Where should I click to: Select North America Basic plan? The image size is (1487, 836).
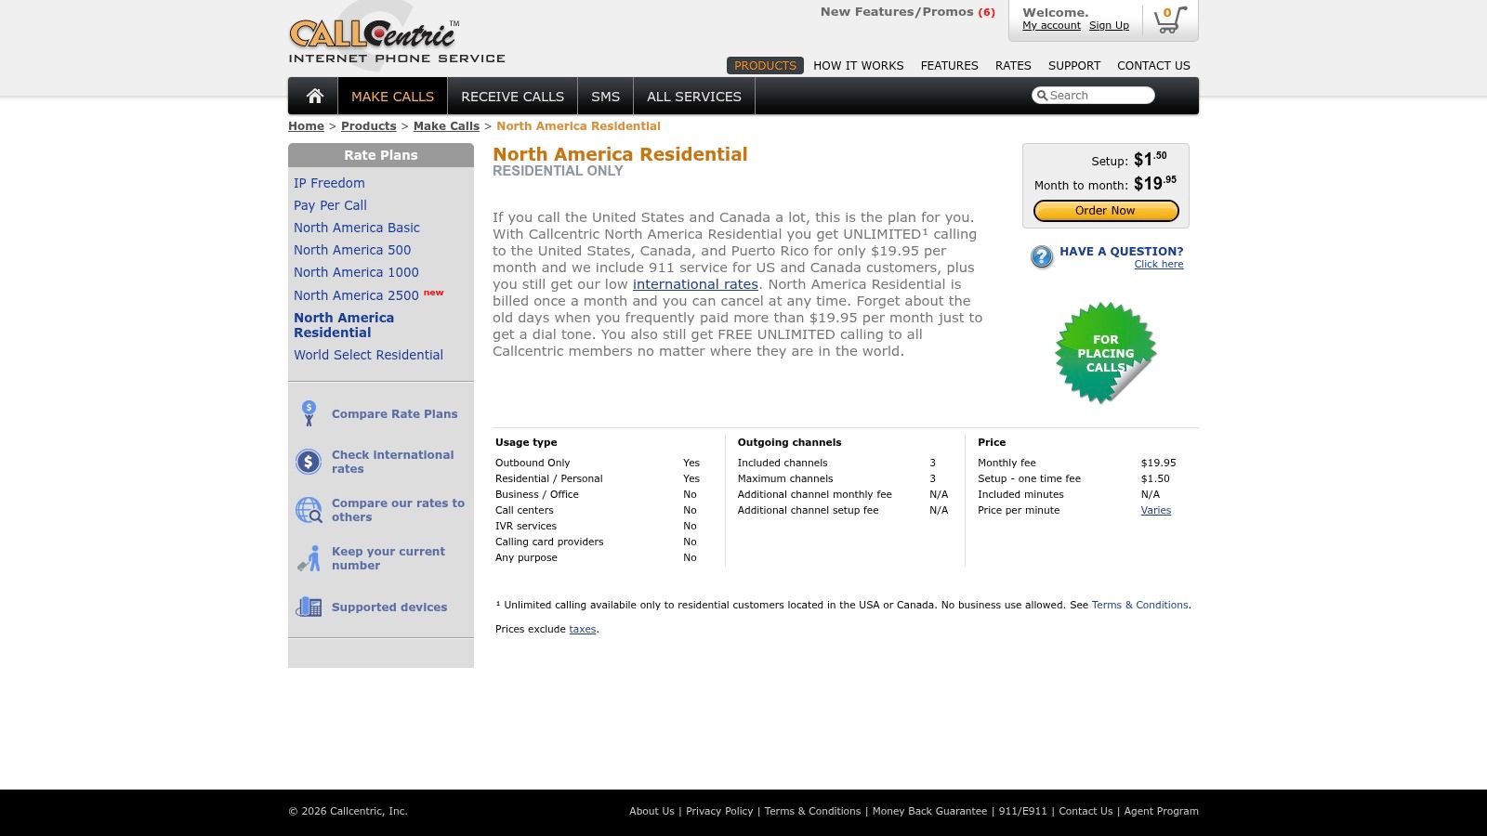coord(357,228)
